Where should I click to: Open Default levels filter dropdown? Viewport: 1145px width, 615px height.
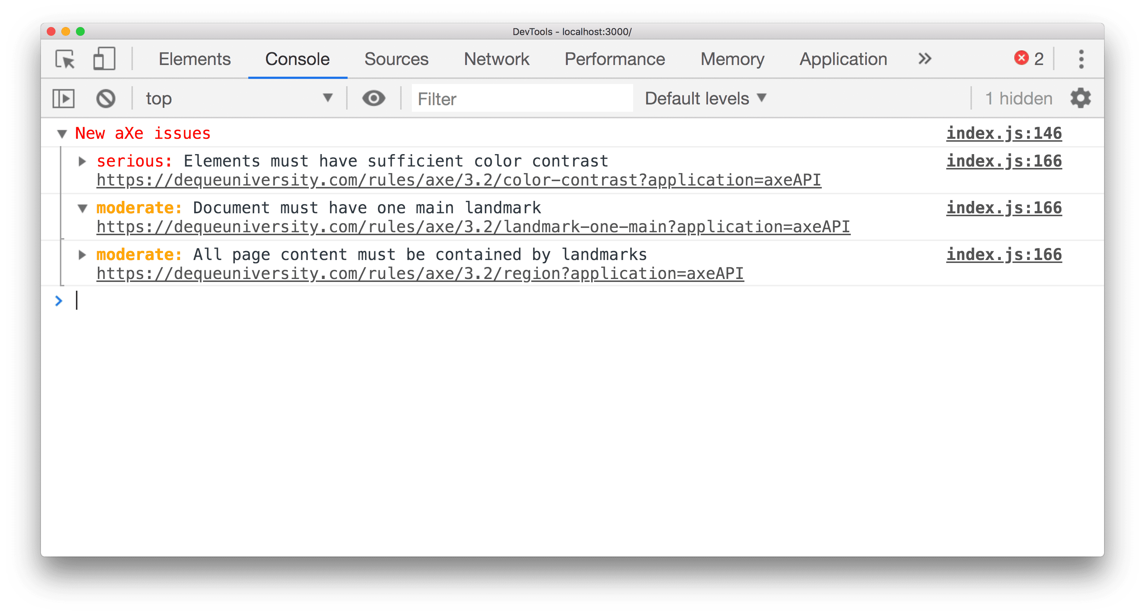tap(704, 99)
